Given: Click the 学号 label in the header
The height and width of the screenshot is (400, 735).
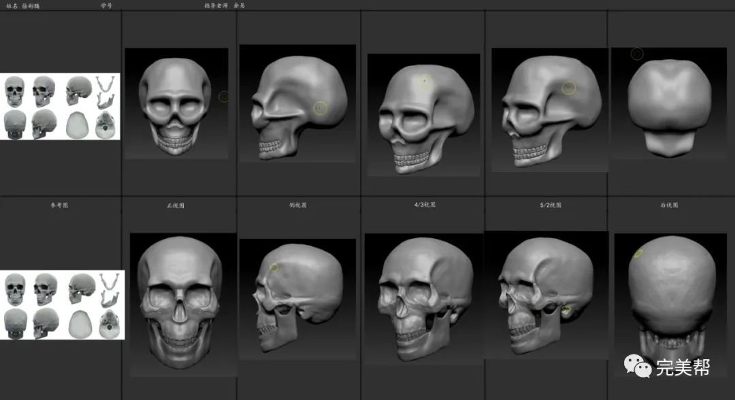Looking at the screenshot, I should click(x=106, y=5).
